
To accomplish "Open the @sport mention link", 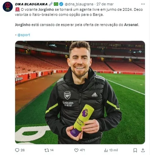I will (24, 35).
